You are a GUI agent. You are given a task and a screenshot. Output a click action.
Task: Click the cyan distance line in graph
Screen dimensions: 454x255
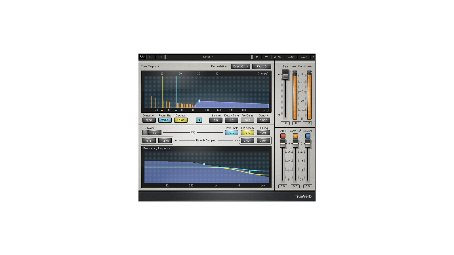pyautogui.click(x=176, y=92)
